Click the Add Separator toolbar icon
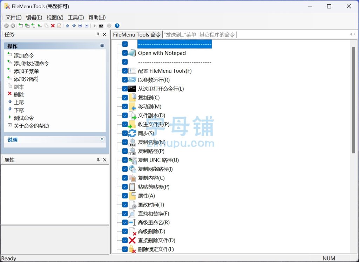This screenshot has height=262, width=359. (40, 26)
